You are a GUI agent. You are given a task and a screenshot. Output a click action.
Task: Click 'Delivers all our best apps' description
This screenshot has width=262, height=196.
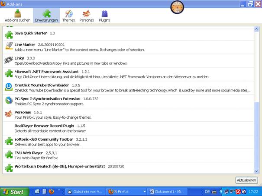coord(47,144)
